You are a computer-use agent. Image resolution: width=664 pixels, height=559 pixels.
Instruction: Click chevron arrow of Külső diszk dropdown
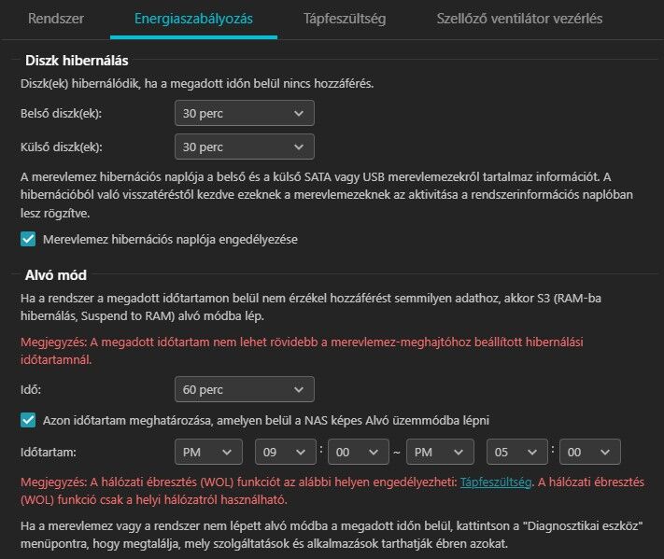coord(299,147)
